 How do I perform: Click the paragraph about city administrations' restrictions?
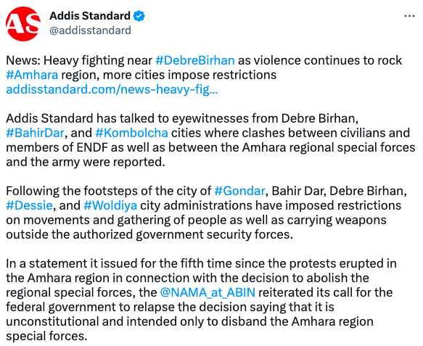pos(206,213)
